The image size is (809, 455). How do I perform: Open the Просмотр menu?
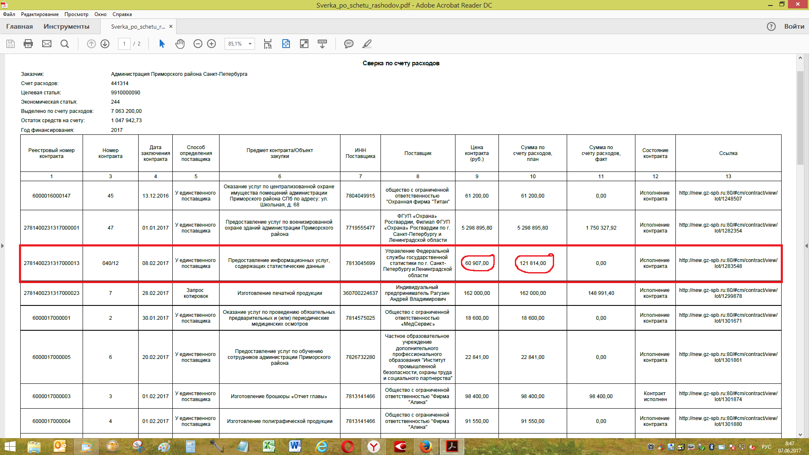coord(76,14)
